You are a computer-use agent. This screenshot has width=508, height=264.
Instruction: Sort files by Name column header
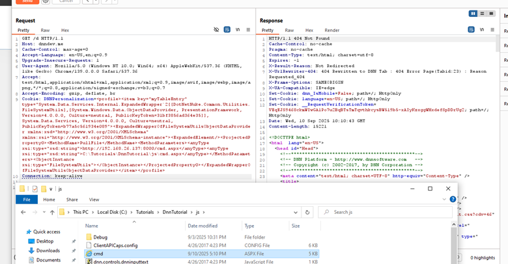[91, 226]
